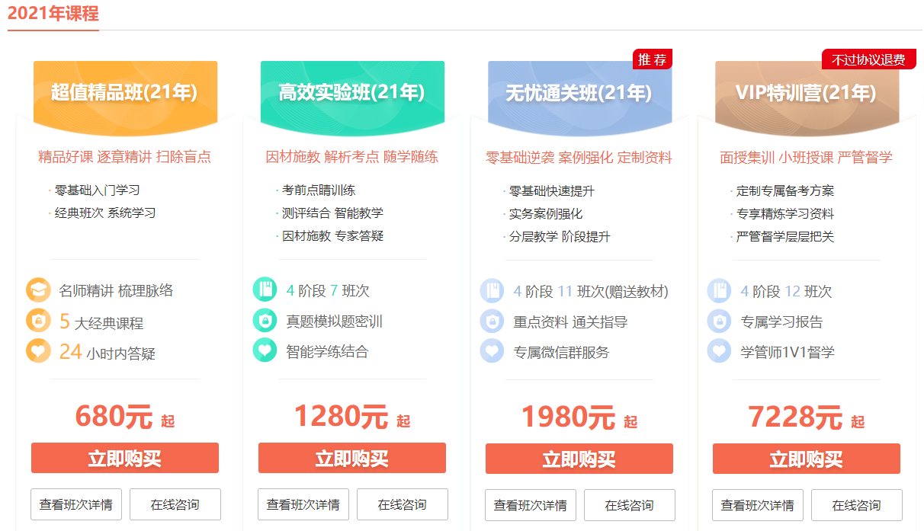Screen dimensions: 924x531
Task: Click the heart icon next to 24 小时内答疑
Action: point(39,350)
